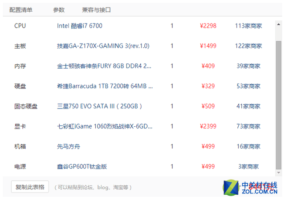Click the 内存 category label
The width and height of the screenshot is (285, 201).
[20, 66]
